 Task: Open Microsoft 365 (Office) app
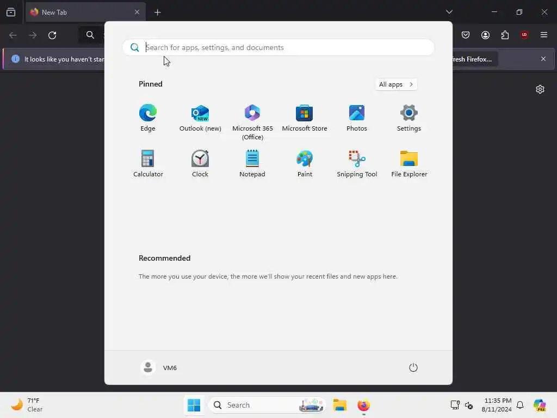pyautogui.click(x=252, y=122)
